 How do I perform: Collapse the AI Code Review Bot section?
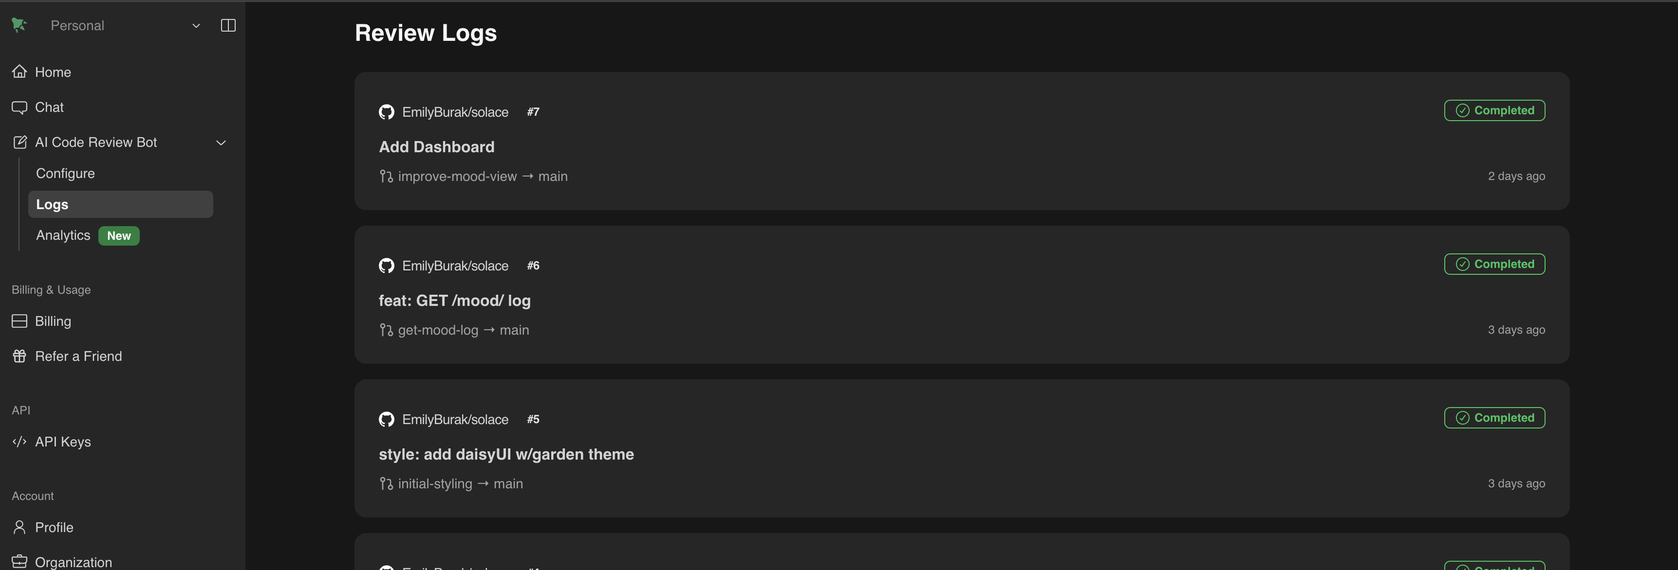tap(221, 142)
